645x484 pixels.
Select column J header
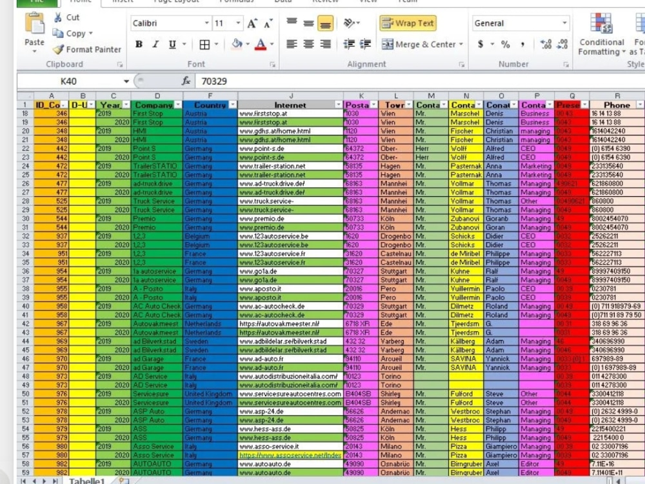click(290, 96)
